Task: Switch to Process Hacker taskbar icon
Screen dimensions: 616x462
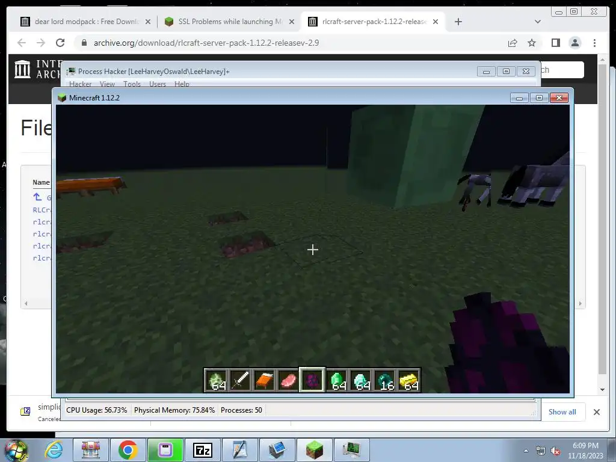Action: point(351,450)
